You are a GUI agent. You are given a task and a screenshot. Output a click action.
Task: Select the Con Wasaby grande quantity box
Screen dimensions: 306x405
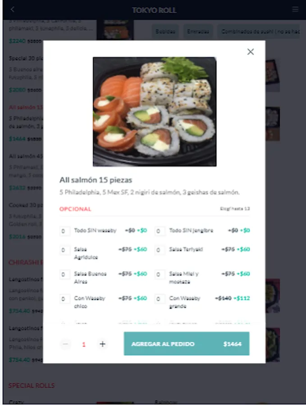click(x=159, y=299)
